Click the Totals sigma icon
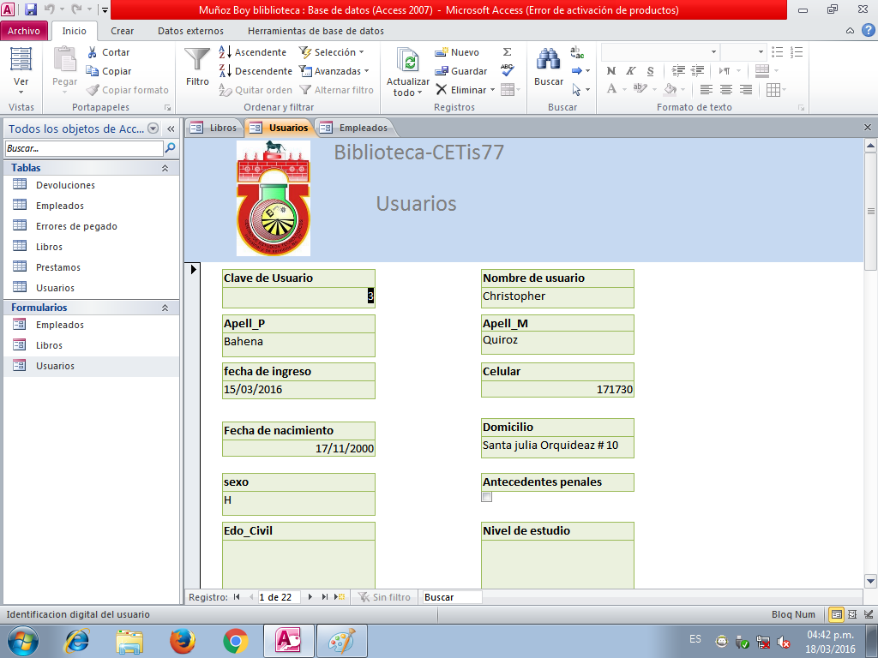The image size is (878, 658). point(508,52)
